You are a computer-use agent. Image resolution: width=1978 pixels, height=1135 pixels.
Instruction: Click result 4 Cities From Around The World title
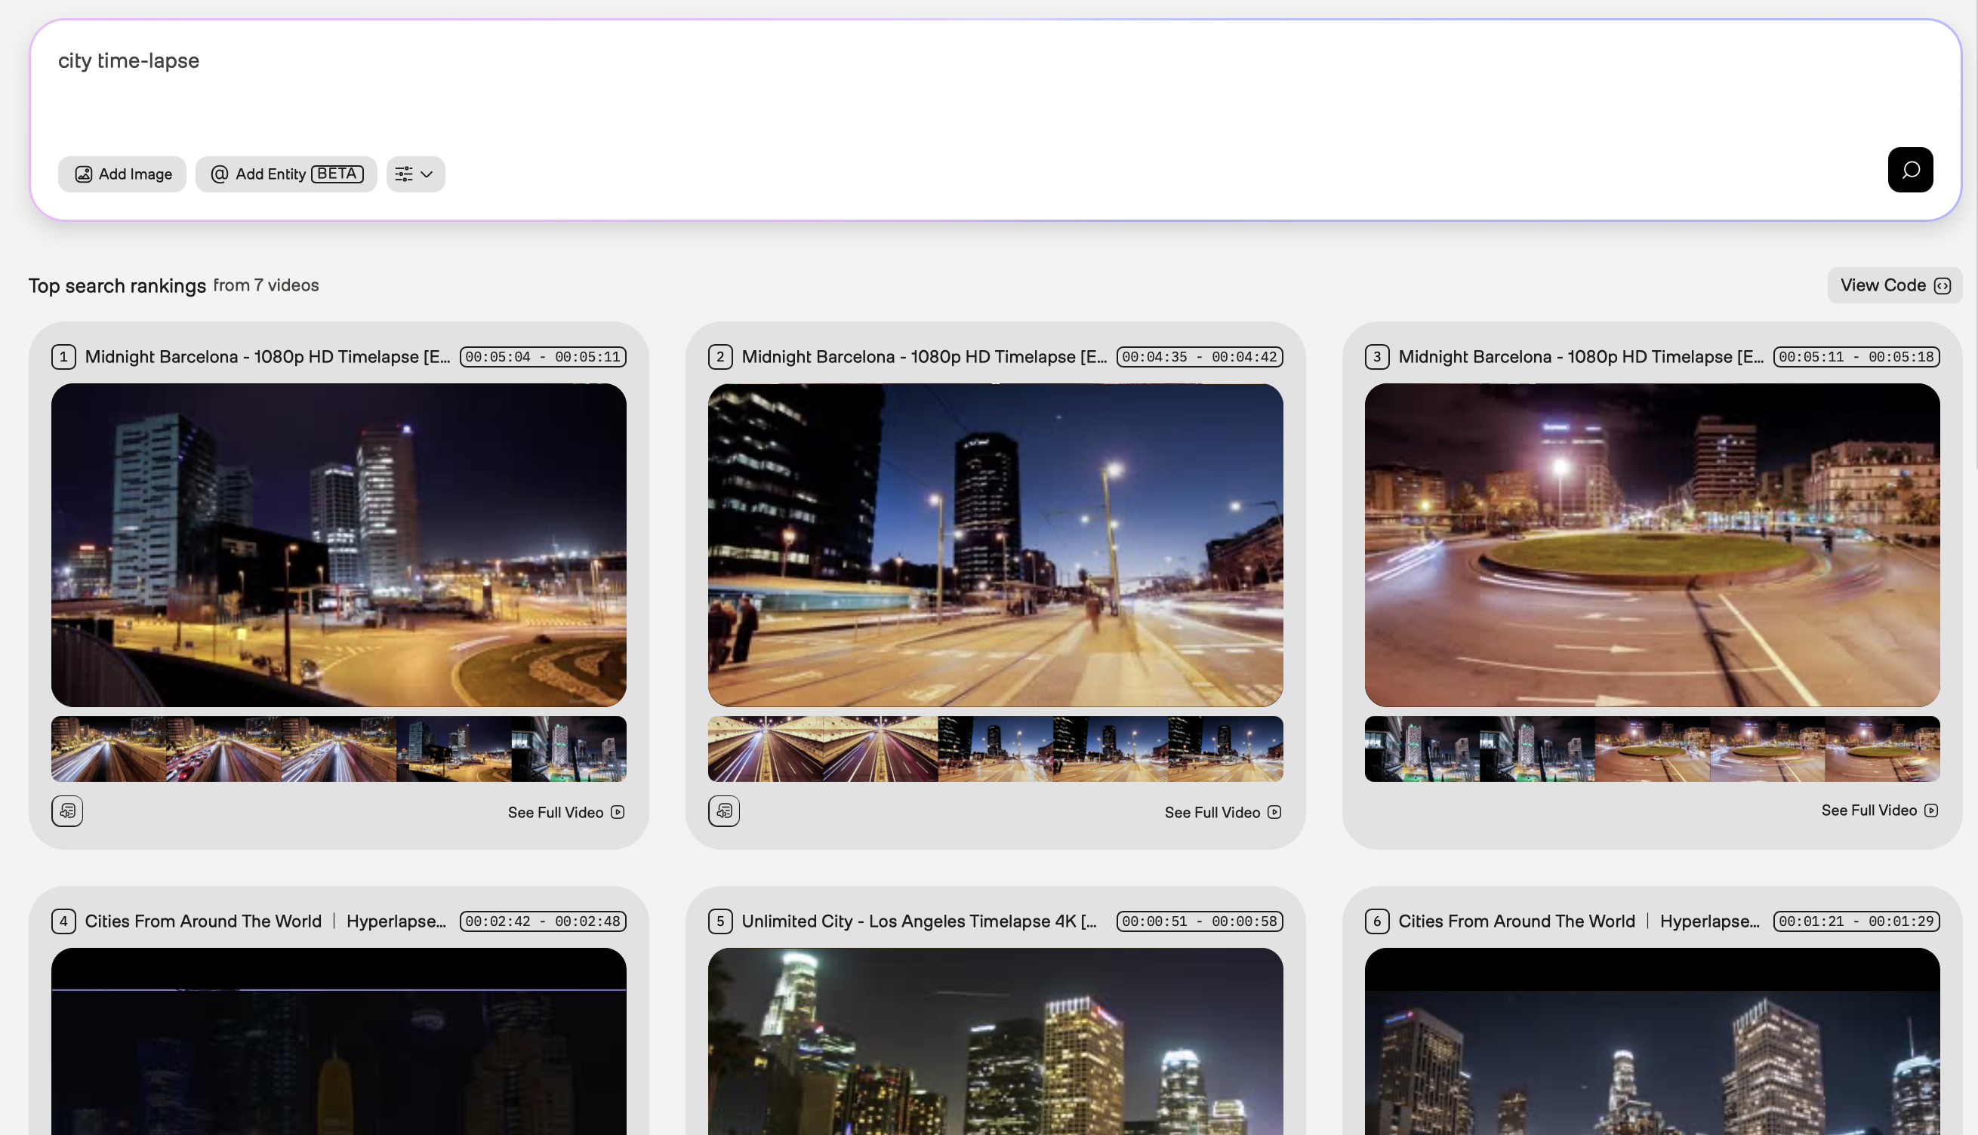click(x=203, y=921)
